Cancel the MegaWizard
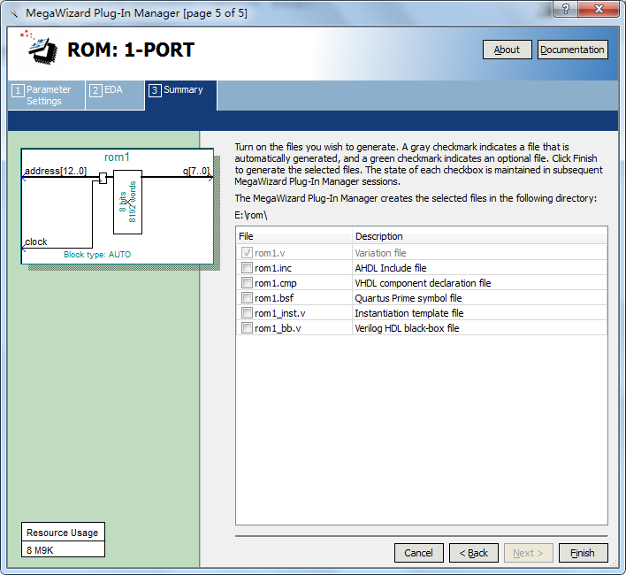This screenshot has width=626, height=575. (419, 553)
